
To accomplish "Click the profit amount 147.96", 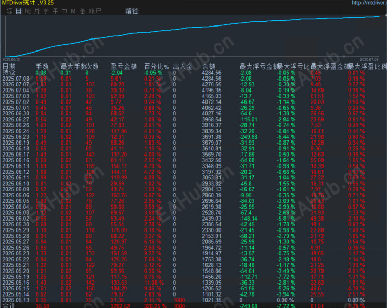I will 119,131.
